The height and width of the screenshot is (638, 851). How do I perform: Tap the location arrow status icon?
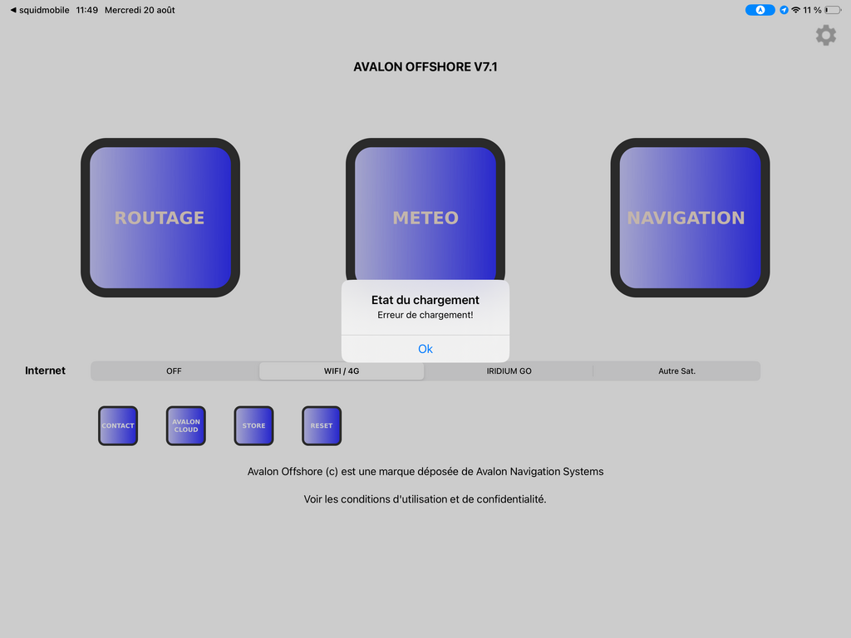(784, 10)
